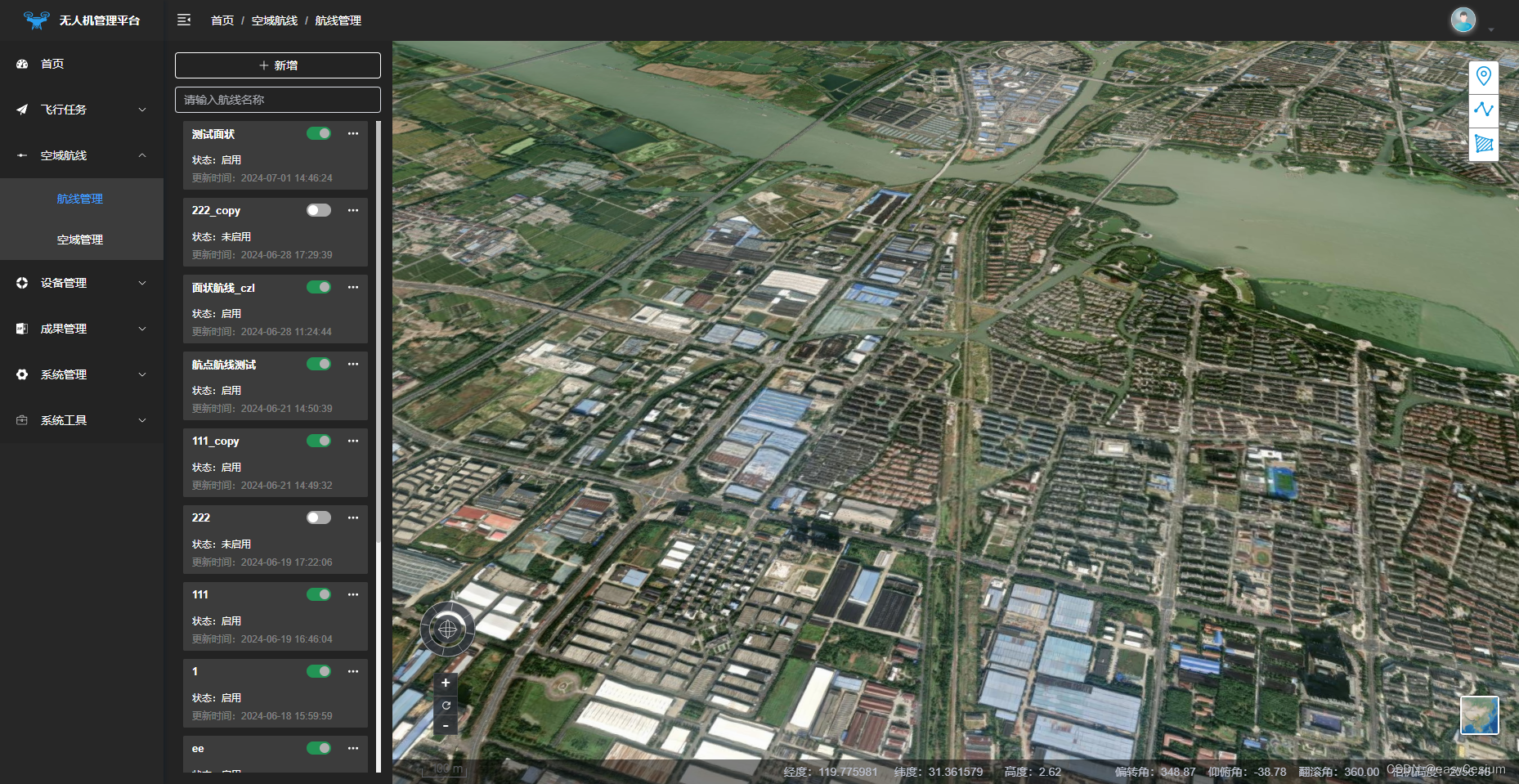
Task: Open more options for 测试面状 route
Action: [x=353, y=133]
